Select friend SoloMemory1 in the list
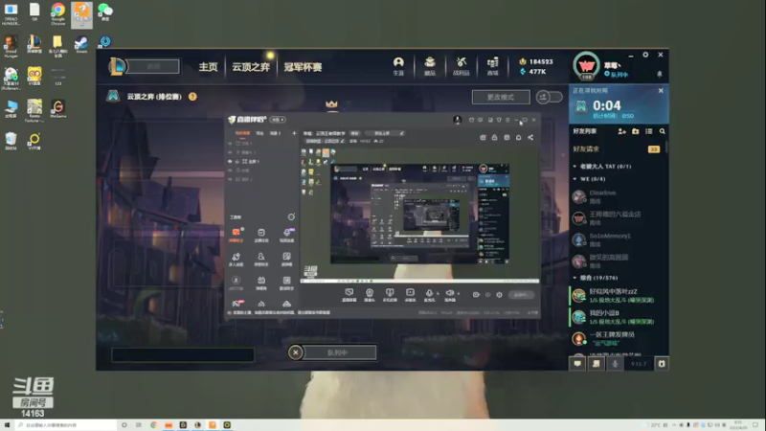This screenshot has height=431, width=766. (x=617, y=239)
